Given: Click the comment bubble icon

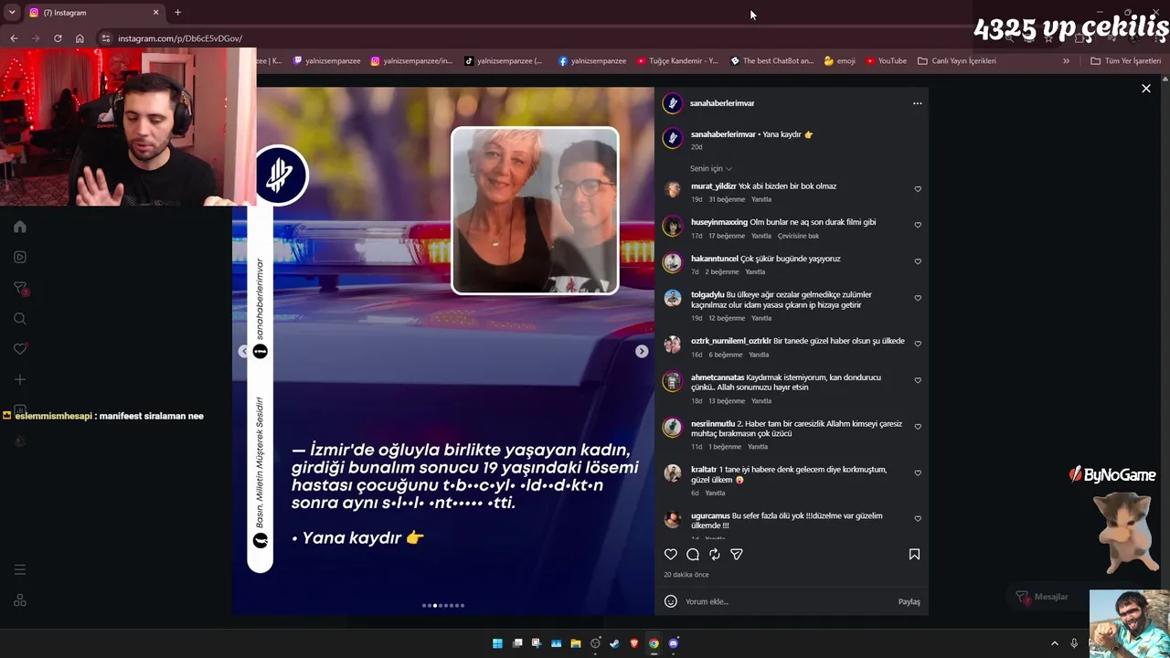Looking at the screenshot, I should click(693, 554).
